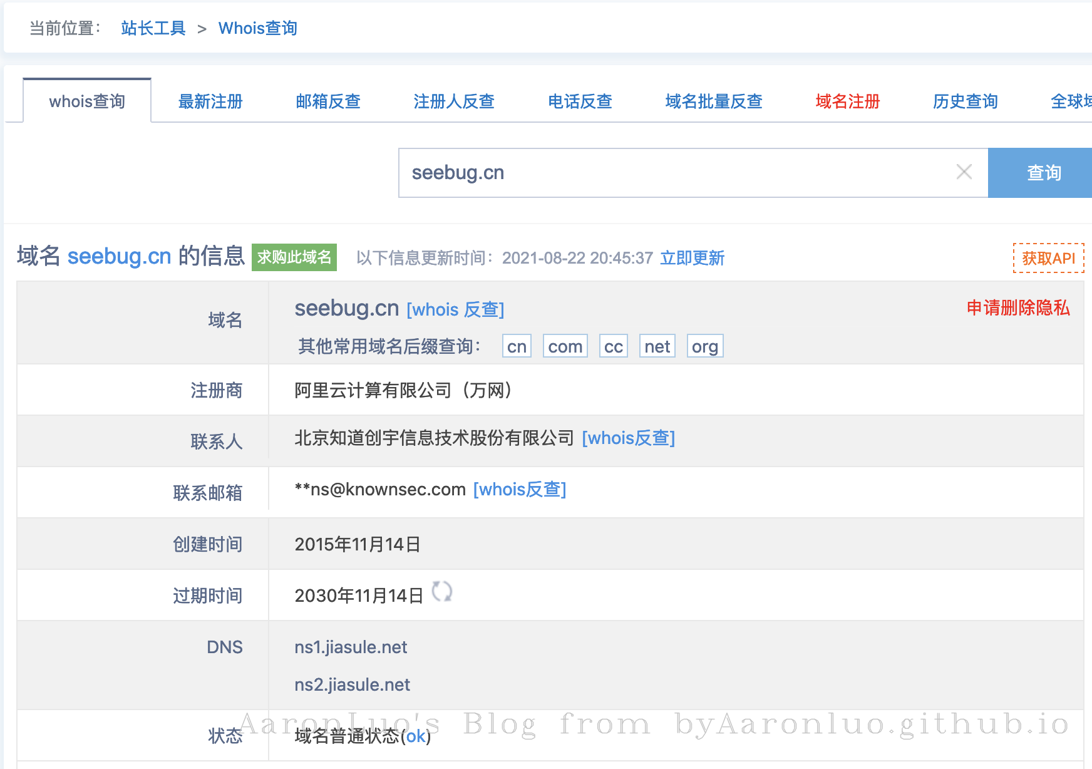1092x769 pixels.
Task: Select the org domain suffix box
Action: pyautogui.click(x=704, y=346)
